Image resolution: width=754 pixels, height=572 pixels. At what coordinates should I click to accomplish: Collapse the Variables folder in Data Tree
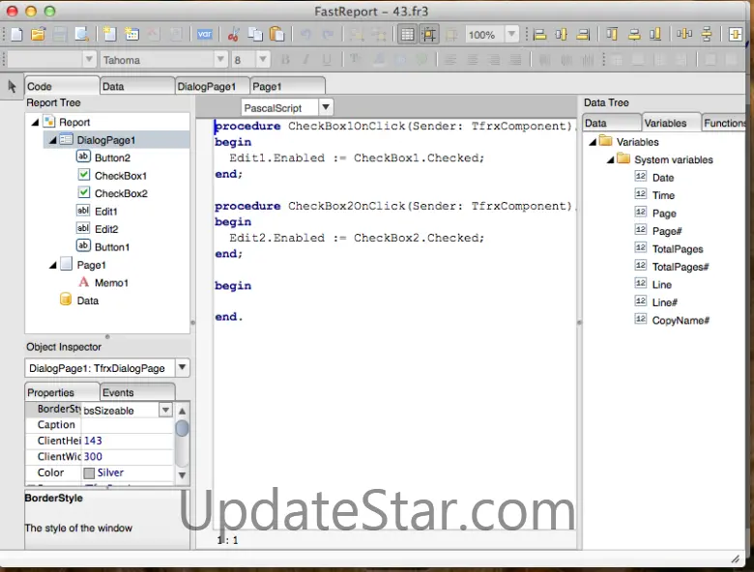[x=593, y=142]
